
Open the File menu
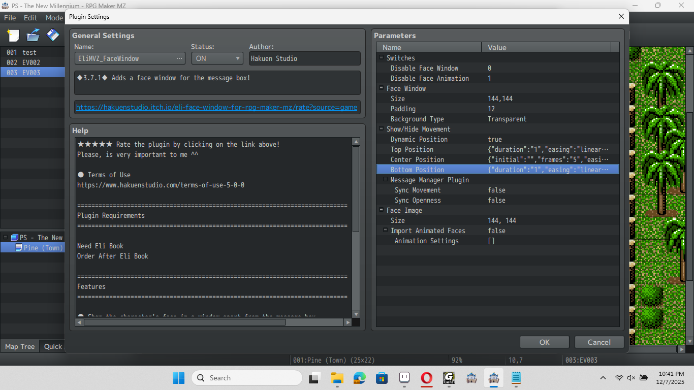click(x=10, y=17)
